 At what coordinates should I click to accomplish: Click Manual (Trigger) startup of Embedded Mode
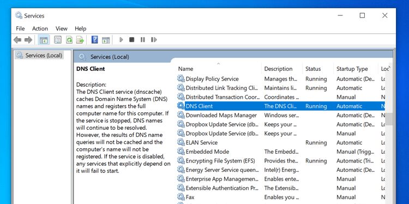pos(356,152)
